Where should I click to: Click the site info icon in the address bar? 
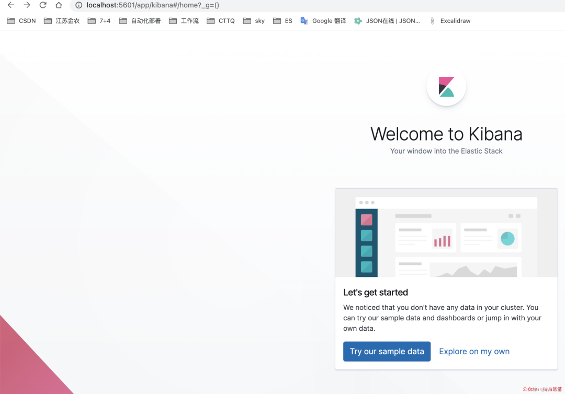(x=78, y=5)
